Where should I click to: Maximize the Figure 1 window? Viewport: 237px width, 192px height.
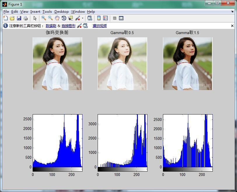[x=217, y=3]
